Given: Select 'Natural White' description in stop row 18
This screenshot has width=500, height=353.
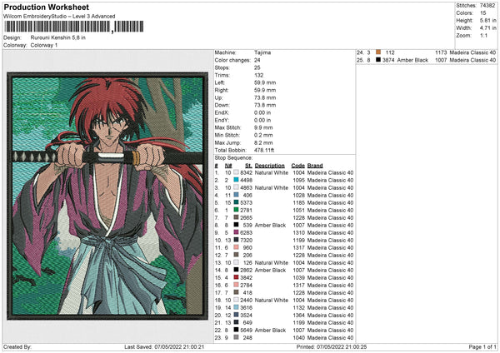Looking at the screenshot, I should 272,300.
